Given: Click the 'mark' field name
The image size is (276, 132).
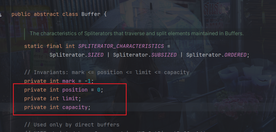Looking at the screenshot, I should click(x=68, y=81).
